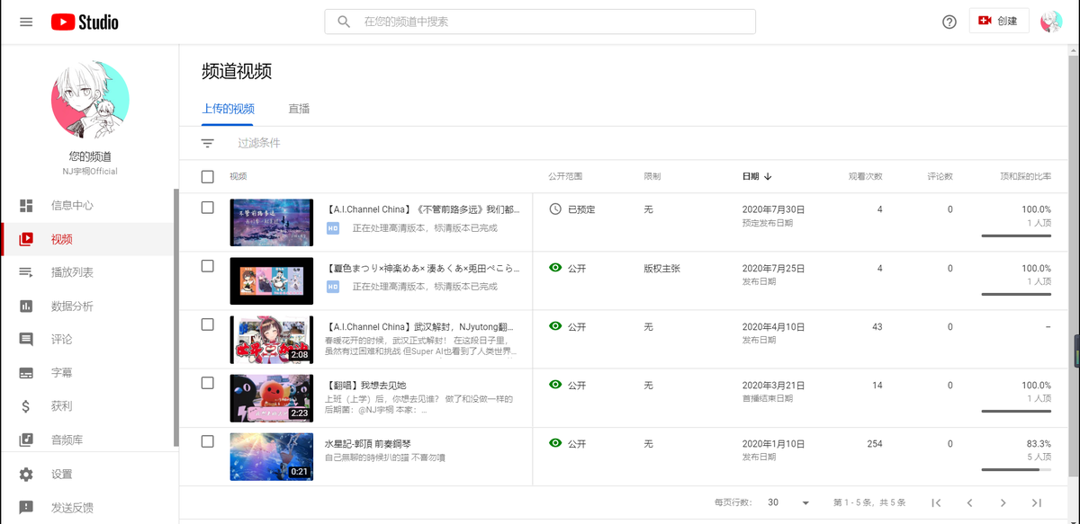Click the 观看次数 column header
Image resolution: width=1080 pixels, height=524 pixels.
(x=866, y=176)
